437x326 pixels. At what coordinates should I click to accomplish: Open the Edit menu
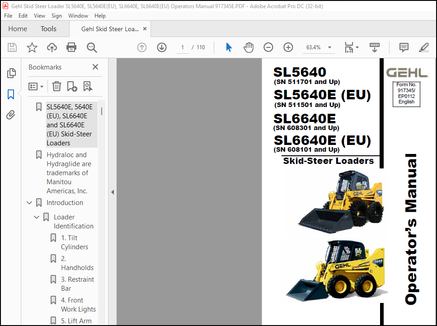pos(23,16)
